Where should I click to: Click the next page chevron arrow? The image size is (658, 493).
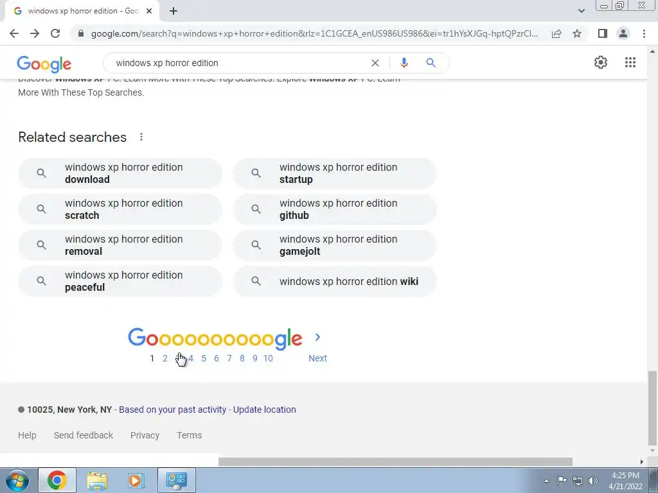317,337
